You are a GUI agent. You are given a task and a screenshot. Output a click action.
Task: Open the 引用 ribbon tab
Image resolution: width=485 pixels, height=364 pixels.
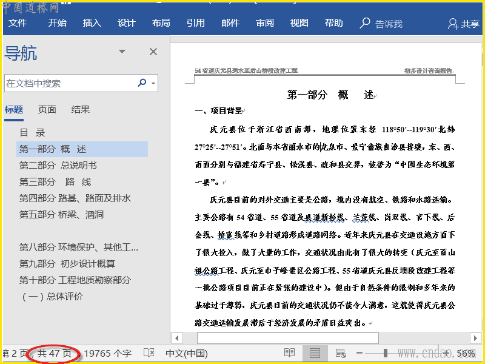pos(195,23)
